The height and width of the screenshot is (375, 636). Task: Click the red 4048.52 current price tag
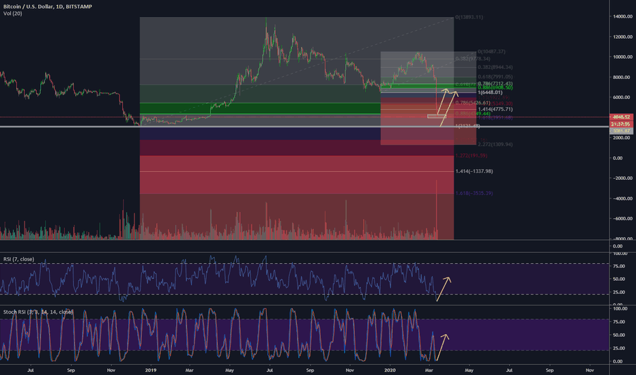pos(621,117)
